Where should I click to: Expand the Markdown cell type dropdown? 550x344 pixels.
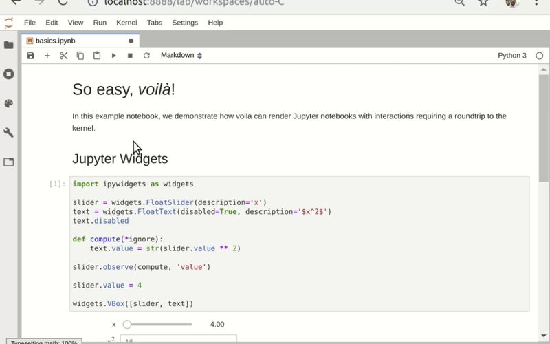pos(181,56)
